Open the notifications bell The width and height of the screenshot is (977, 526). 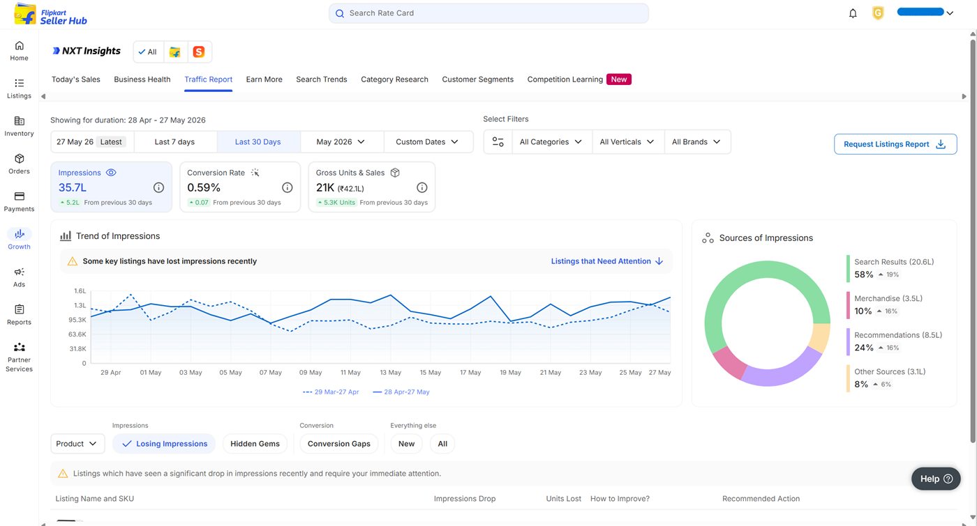click(x=853, y=13)
